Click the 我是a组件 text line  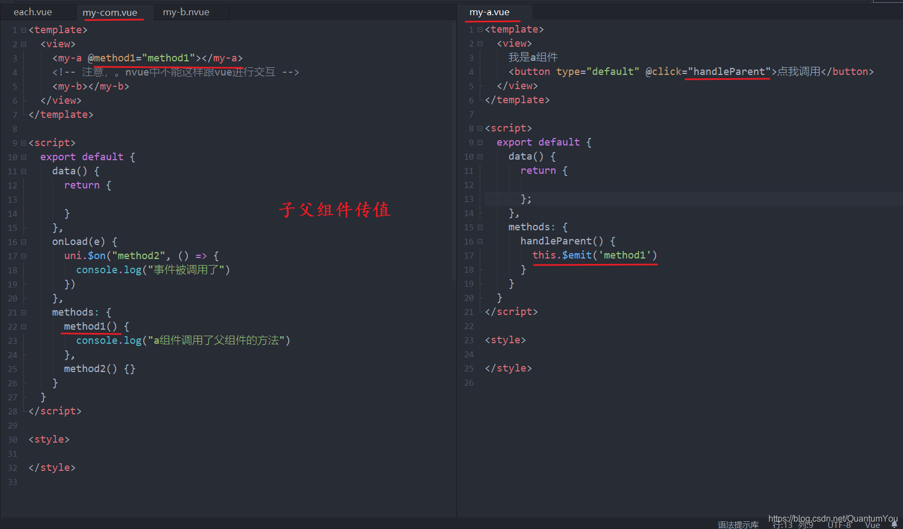[533, 58]
